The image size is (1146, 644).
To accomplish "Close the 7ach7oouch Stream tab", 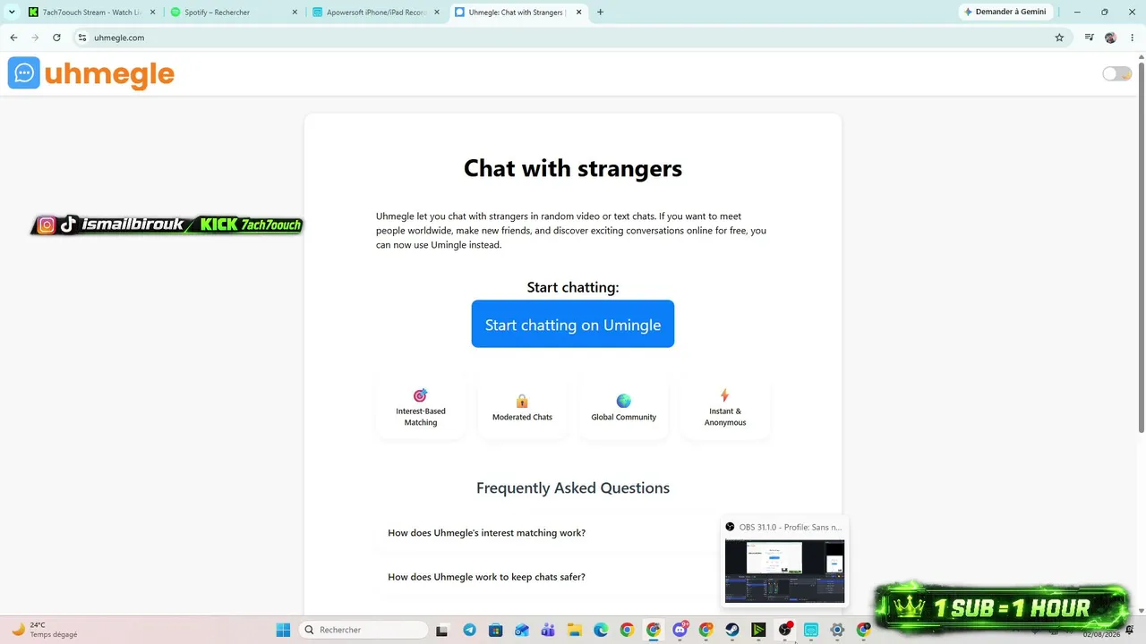I will click(x=150, y=13).
